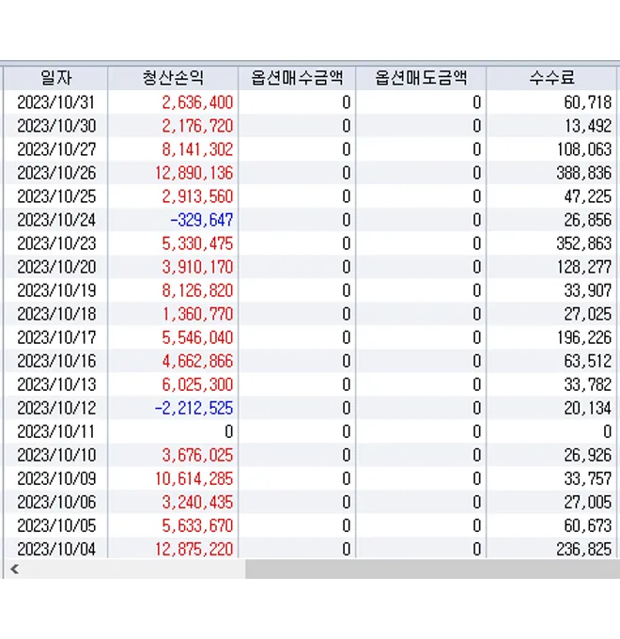The image size is (620, 639).
Task: Select the 2023/10/06 date cell
Action: click(x=55, y=503)
